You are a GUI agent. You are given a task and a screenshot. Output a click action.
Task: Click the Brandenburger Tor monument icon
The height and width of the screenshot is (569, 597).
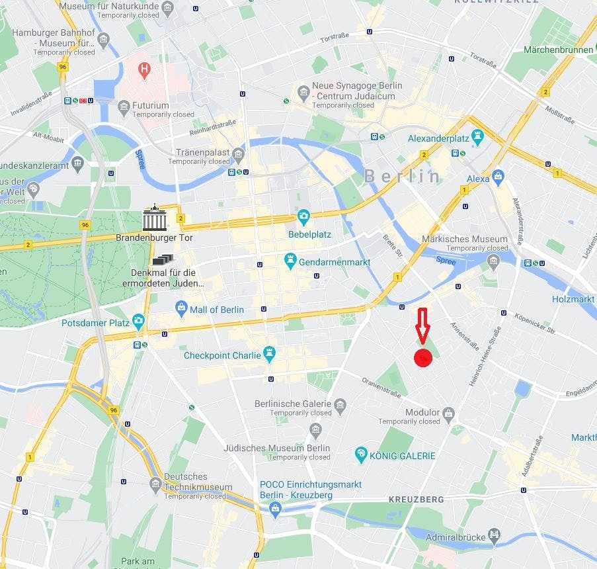[155, 218]
